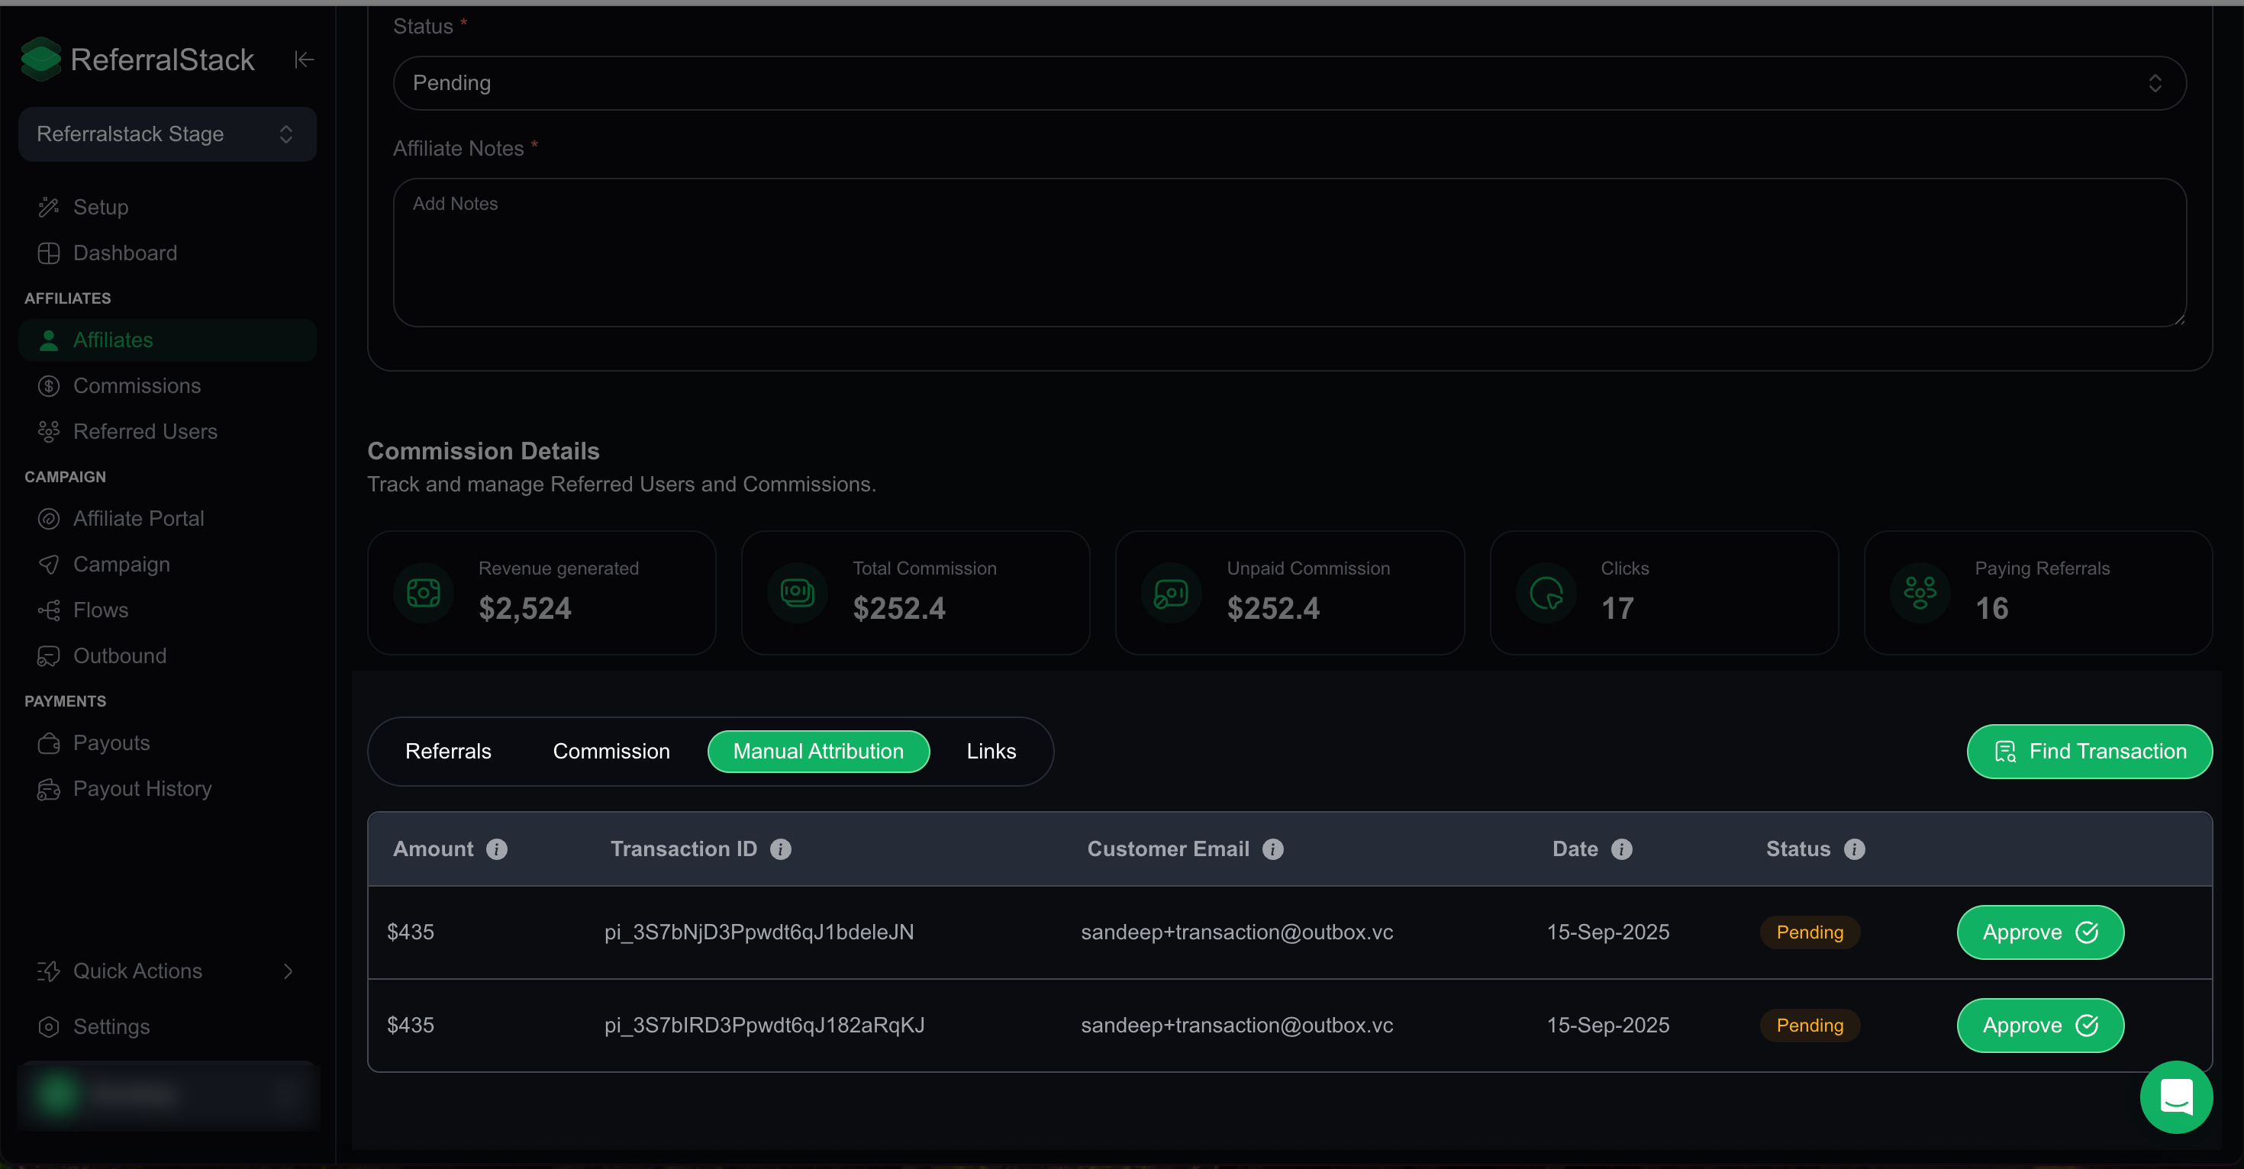
Task: Open the chat support bubble icon
Action: click(2175, 1096)
